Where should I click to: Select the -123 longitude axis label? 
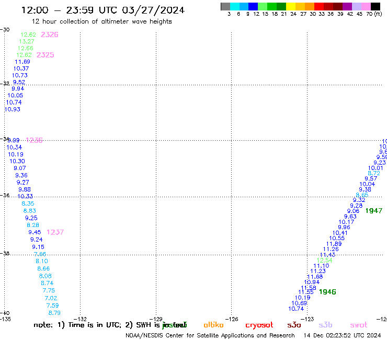[x=308, y=319]
